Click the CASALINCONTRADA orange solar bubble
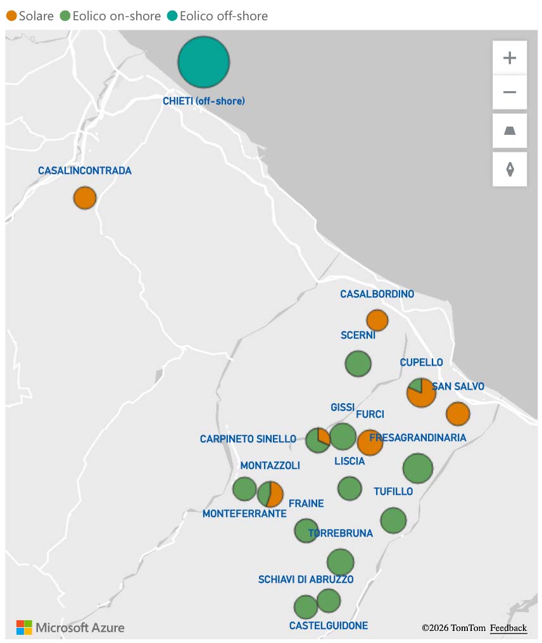The width and height of the screenshot is (542, 643). [x=84, y=197]
